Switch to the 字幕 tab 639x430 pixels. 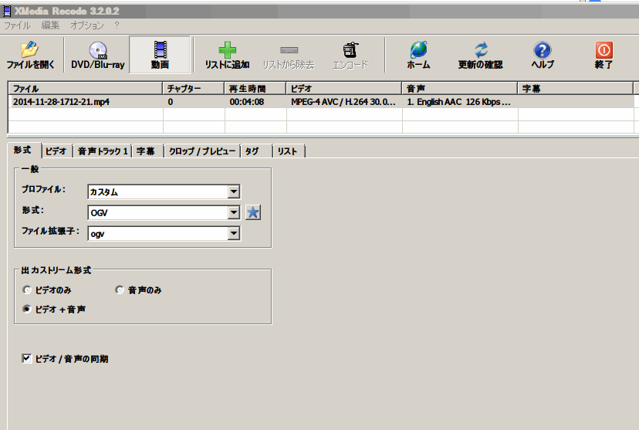point(146,151)
